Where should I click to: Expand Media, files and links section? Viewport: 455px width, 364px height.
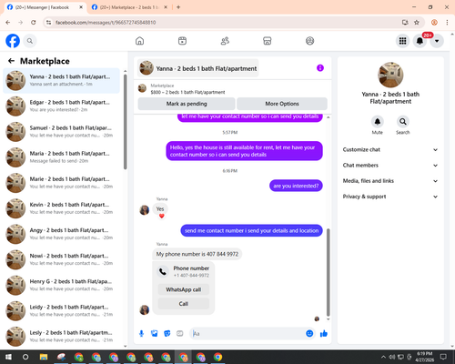tap(390, 181)
